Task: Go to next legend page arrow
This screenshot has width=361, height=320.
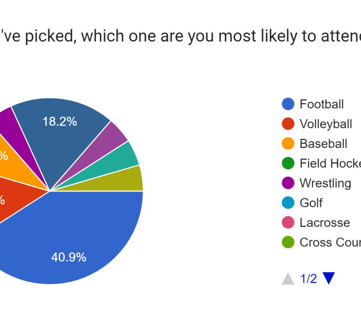Action: point(329,279)
